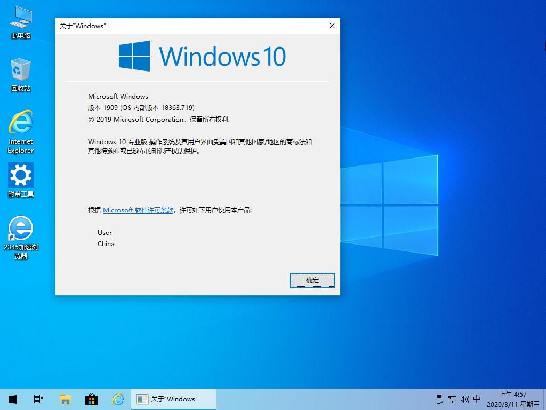This screenshot has width=546, height=410.
Task: Click the licensed user name "User"
Action: [x=105, y=233]
